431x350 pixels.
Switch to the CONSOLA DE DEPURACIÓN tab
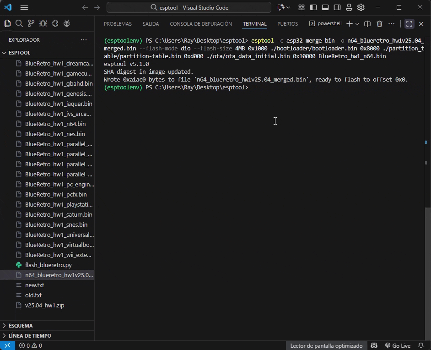point(201,24)
